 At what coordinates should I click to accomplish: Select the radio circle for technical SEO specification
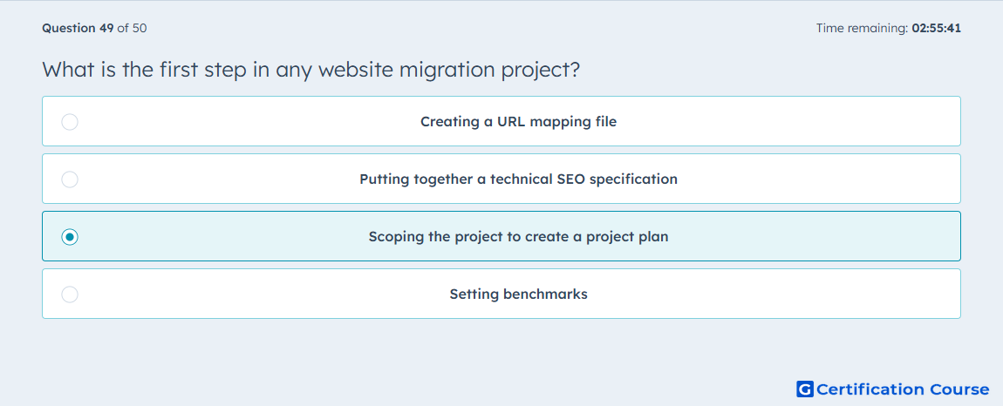click(70, 179)
